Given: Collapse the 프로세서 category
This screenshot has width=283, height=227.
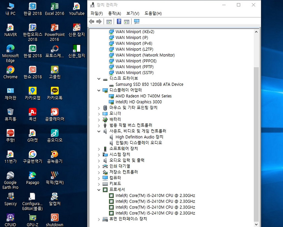Looking at the screenshot, I should pyautogui.click(x=99, y=190).
